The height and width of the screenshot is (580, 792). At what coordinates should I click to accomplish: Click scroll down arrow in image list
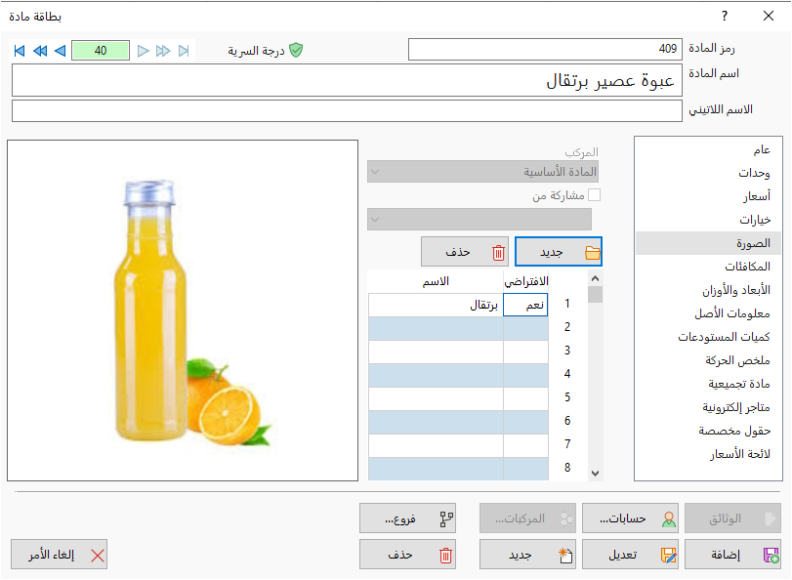(595, 474)
